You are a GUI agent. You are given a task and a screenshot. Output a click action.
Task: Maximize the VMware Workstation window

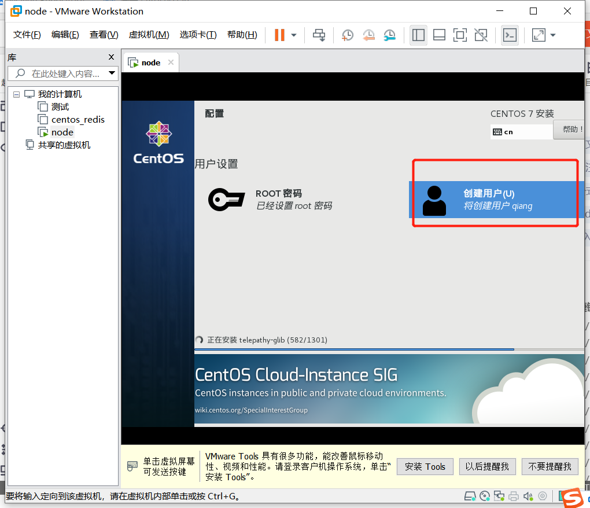coord(533,12)
